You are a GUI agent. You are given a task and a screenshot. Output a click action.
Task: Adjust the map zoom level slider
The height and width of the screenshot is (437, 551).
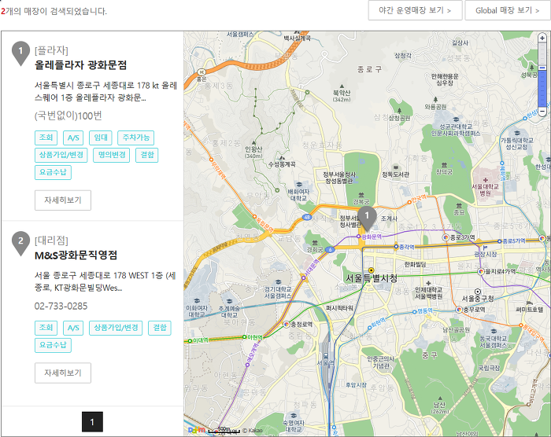coord(542,68)
